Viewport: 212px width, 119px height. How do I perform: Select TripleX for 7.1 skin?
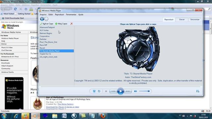pos(57,54)
